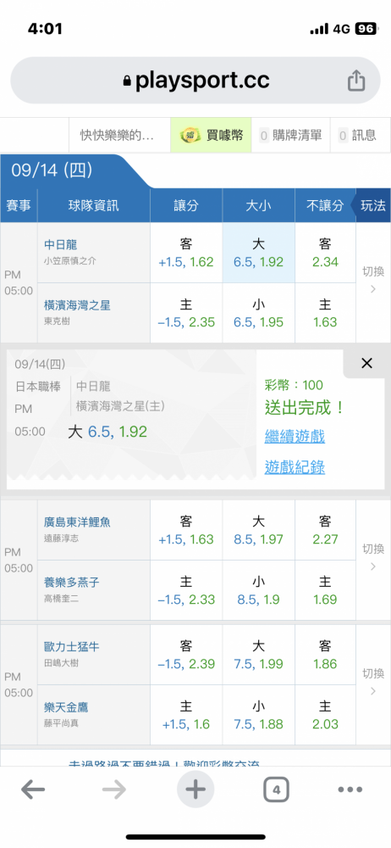The height and width of the screenshot is (848, 391).
Task: Open new tab with plus button
Action: [x=195, y=789]
